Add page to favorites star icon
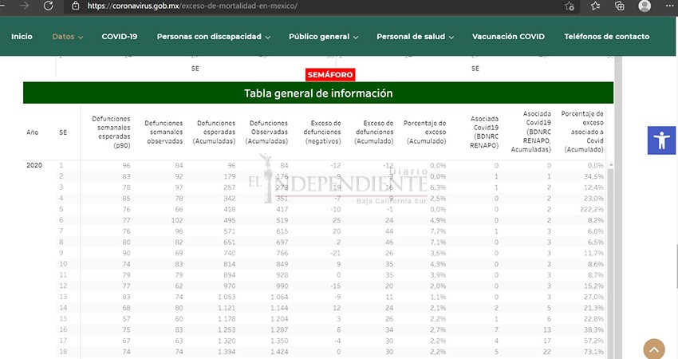The image size is (678, 359). click(x=570, y=6)
